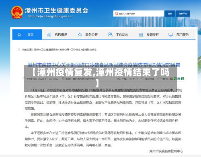Open 政务公开 breadcrumb link
Screen dimensions: 201x157
[x=64, y=50]
